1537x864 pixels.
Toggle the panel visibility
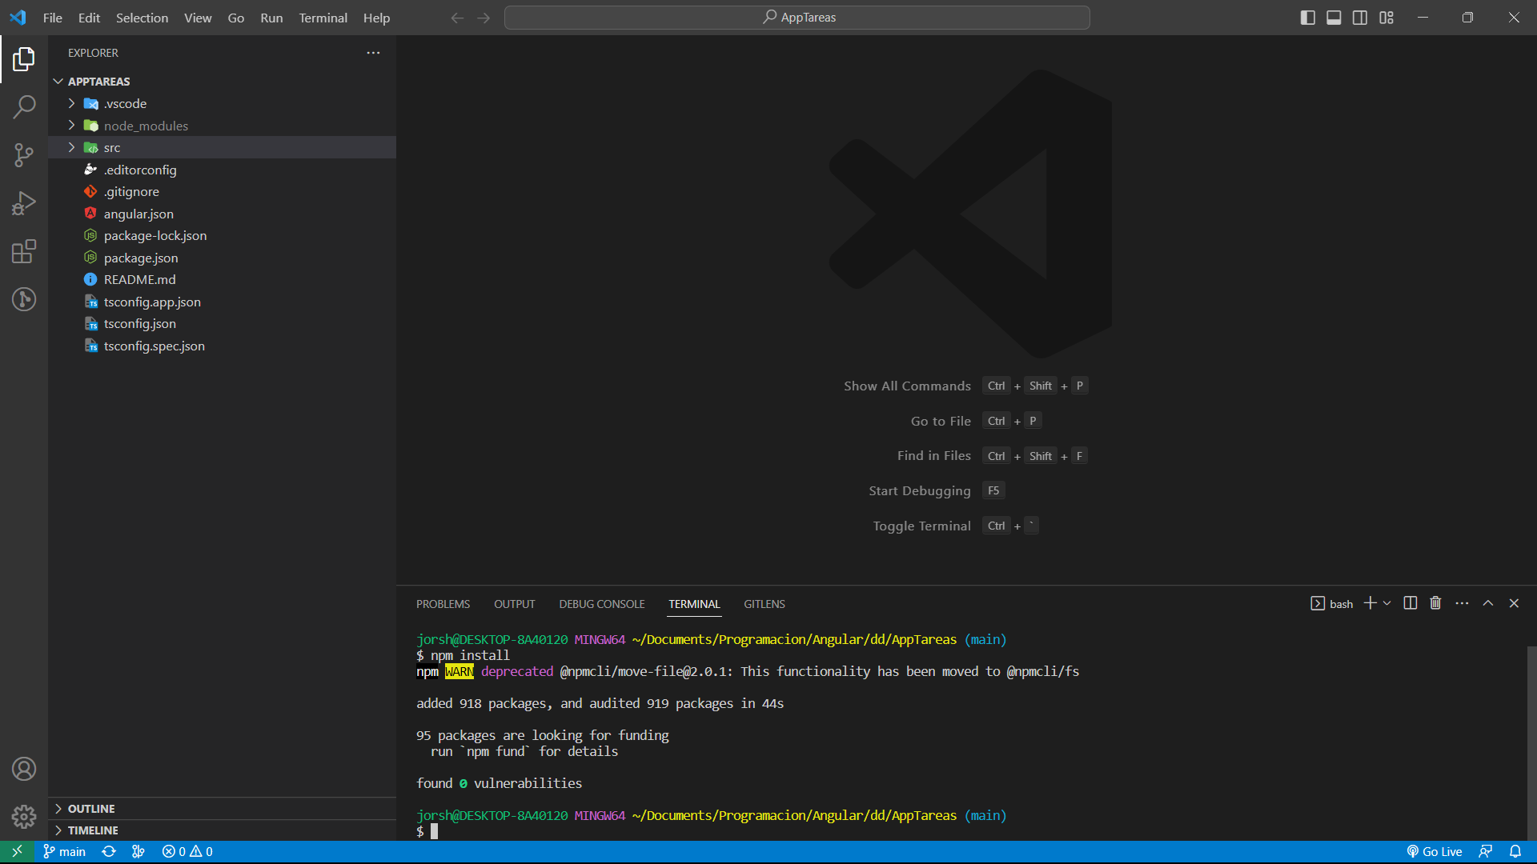click(x=1333, y=17)
